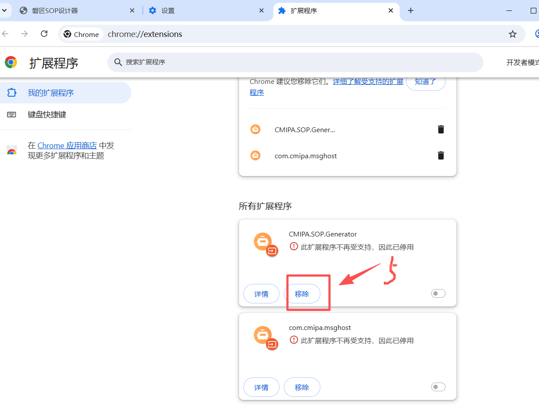The height and width of the screenshot is (413, 539).
Task: Toggle the CMIPA.SOP.Generator enable switch
Action: click(x=438, y=293)
